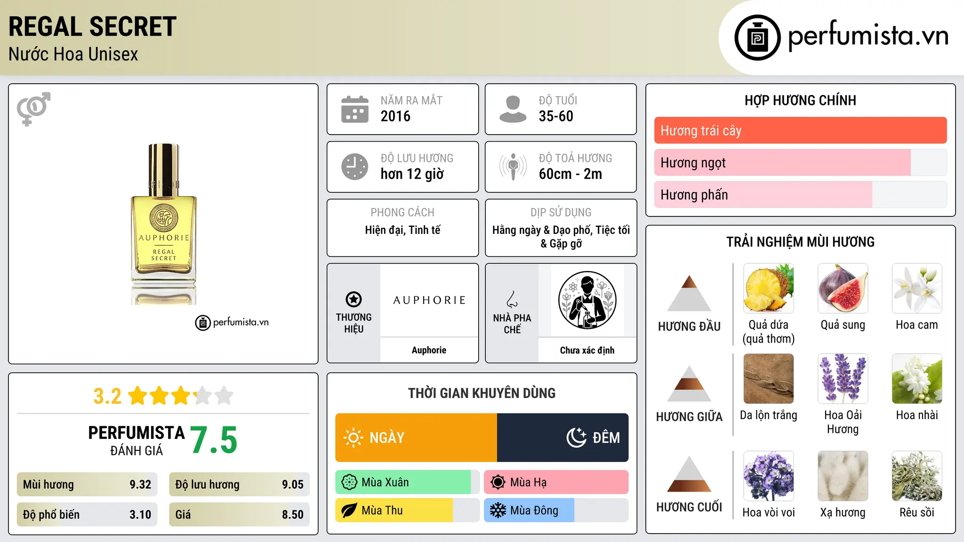This screenshot has height=542, width=964.
Task: Click the Thời gian khuyên dùng heading
Action: pos(482,393)
